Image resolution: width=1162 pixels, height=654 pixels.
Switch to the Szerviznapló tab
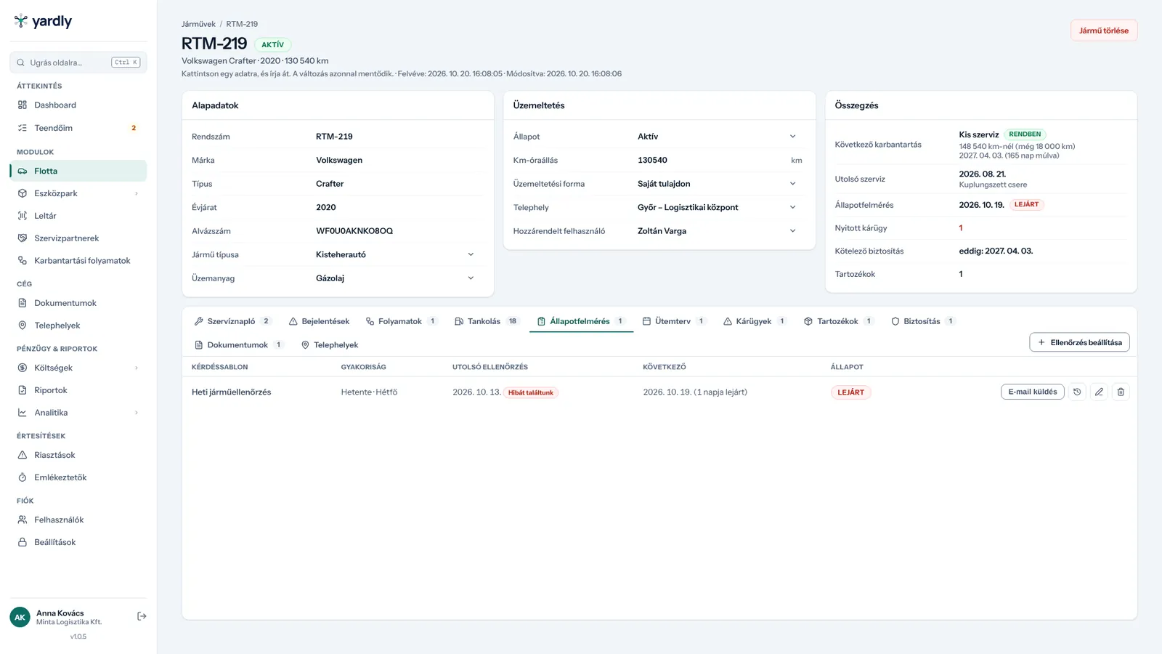(232, 321)
